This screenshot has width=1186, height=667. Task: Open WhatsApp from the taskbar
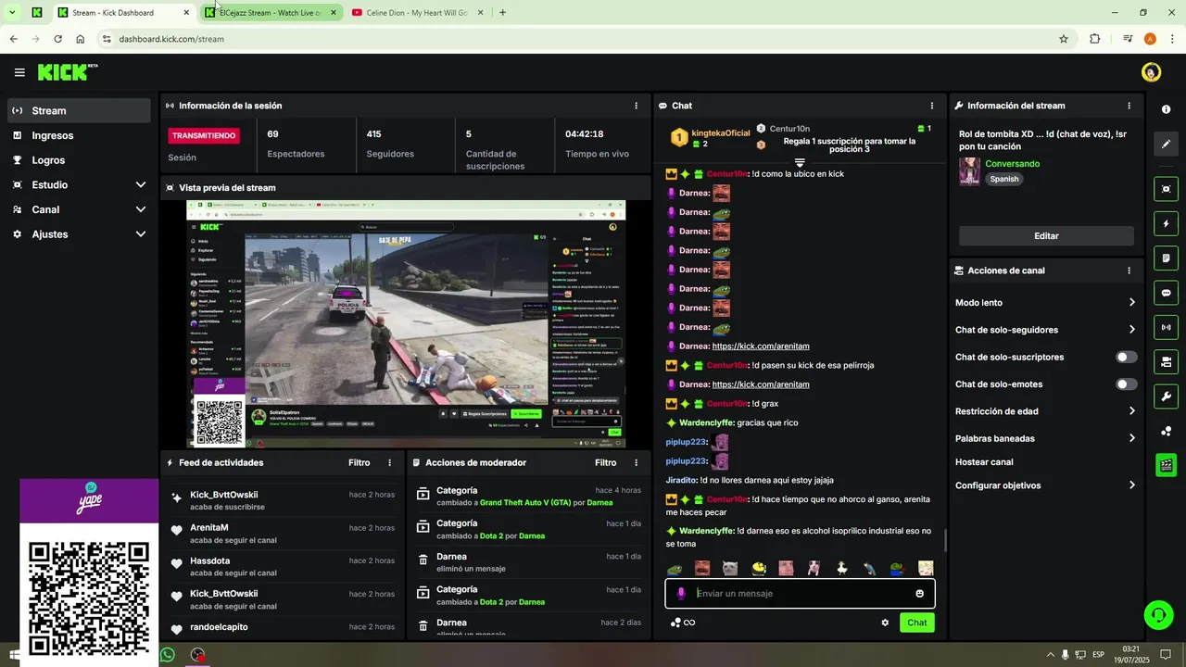coord(168,655)
